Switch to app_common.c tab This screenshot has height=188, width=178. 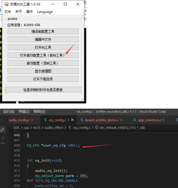tap(151, 120)
